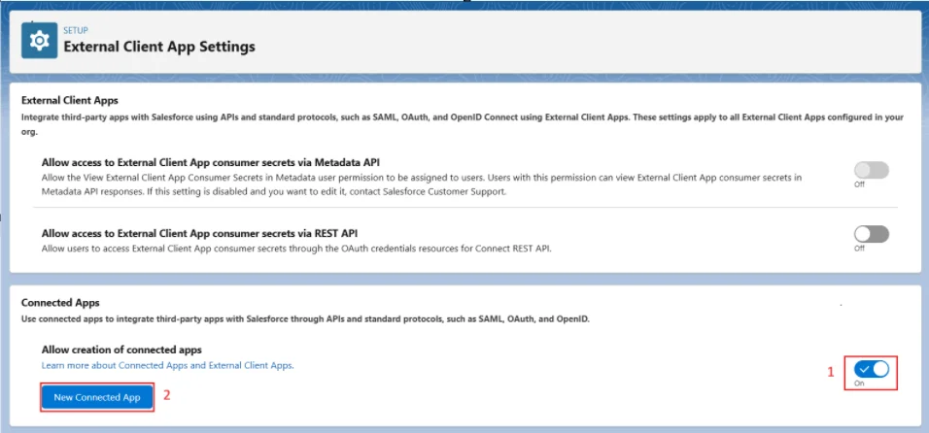Disable the Allow creation of connected apps toggle

874,369
